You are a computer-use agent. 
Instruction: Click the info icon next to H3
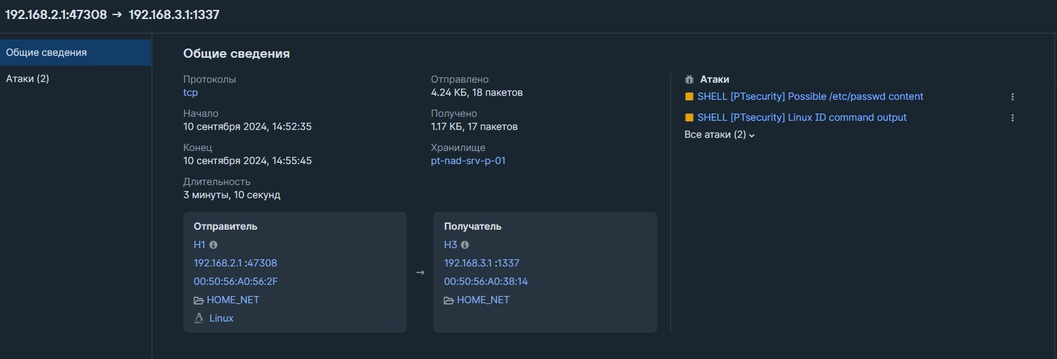coord(465,245)
